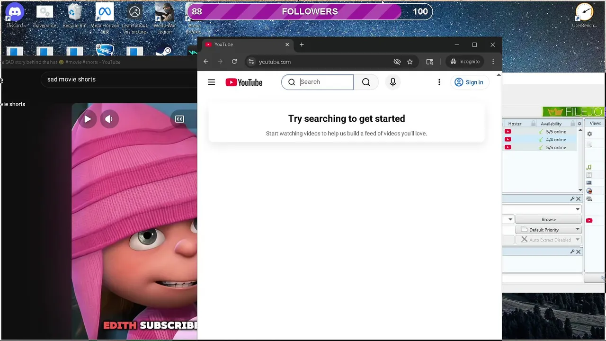Open the Default Priority dropdown
Viewport: 606px width, 341px height.
pos(549,230)
